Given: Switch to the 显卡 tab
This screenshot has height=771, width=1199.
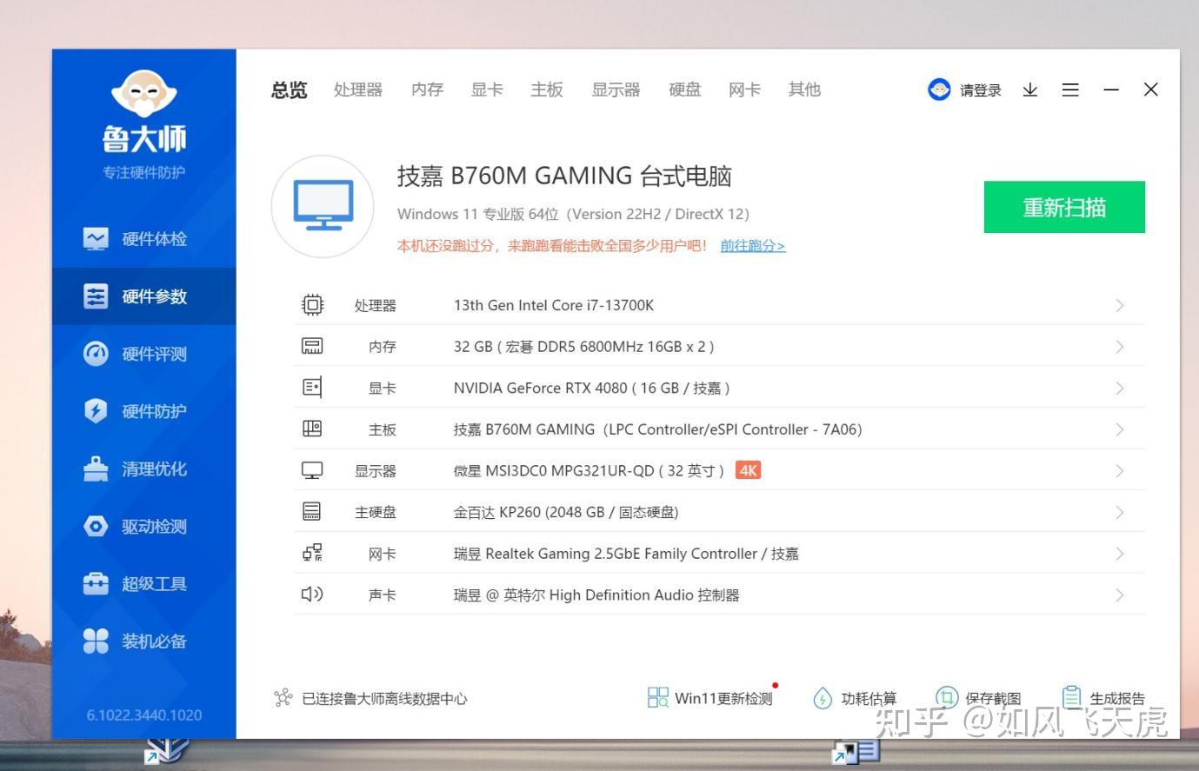Looking at the screenshot, I should tap(487, 90).
